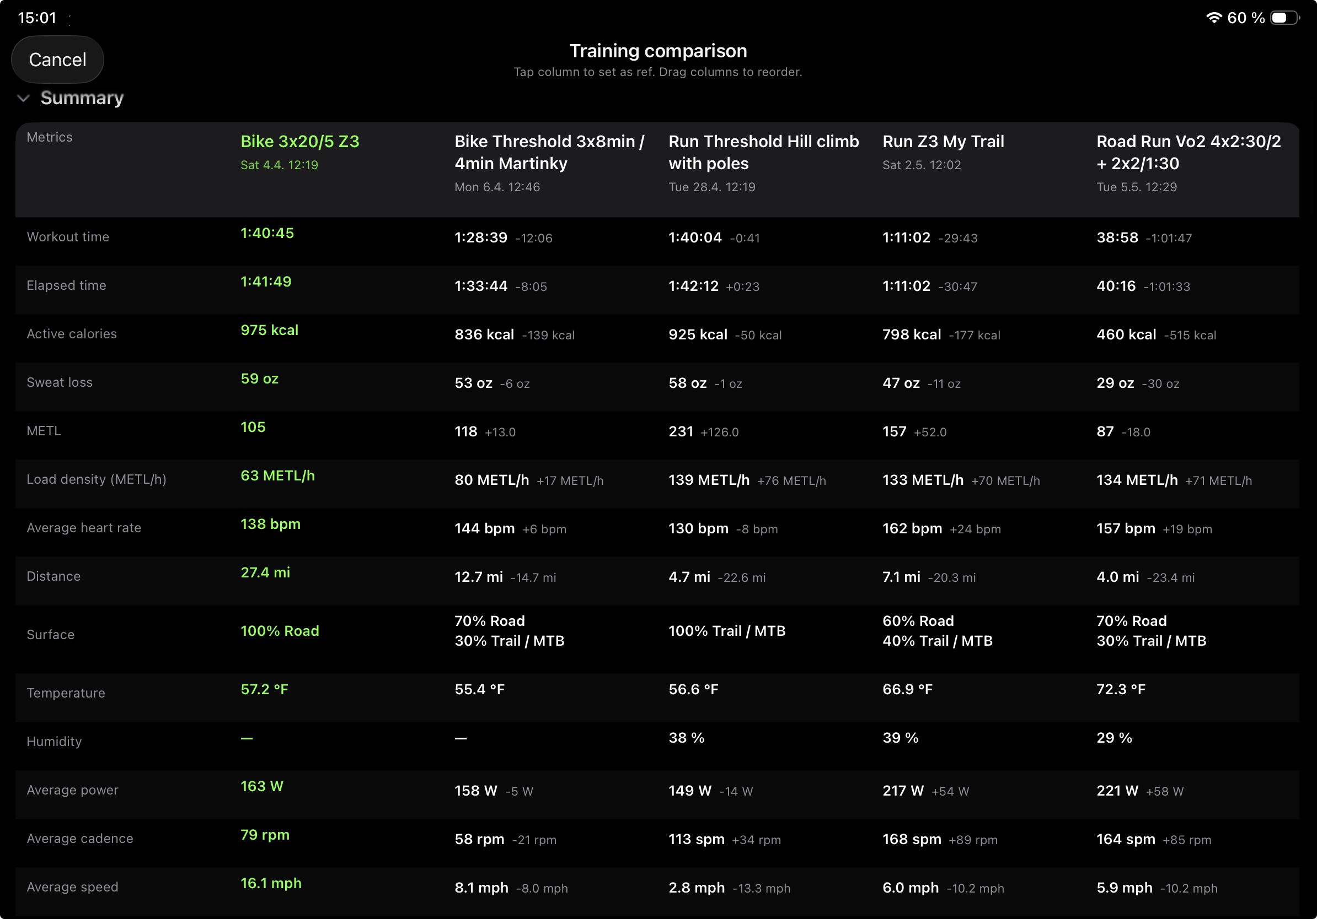
Task: Tap average speed value 16.1 mph
Action: (x=271, y=884)
